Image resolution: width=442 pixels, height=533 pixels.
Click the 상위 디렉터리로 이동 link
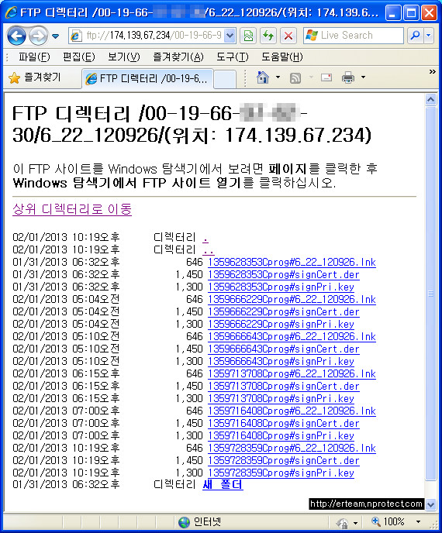click(72, 208)
